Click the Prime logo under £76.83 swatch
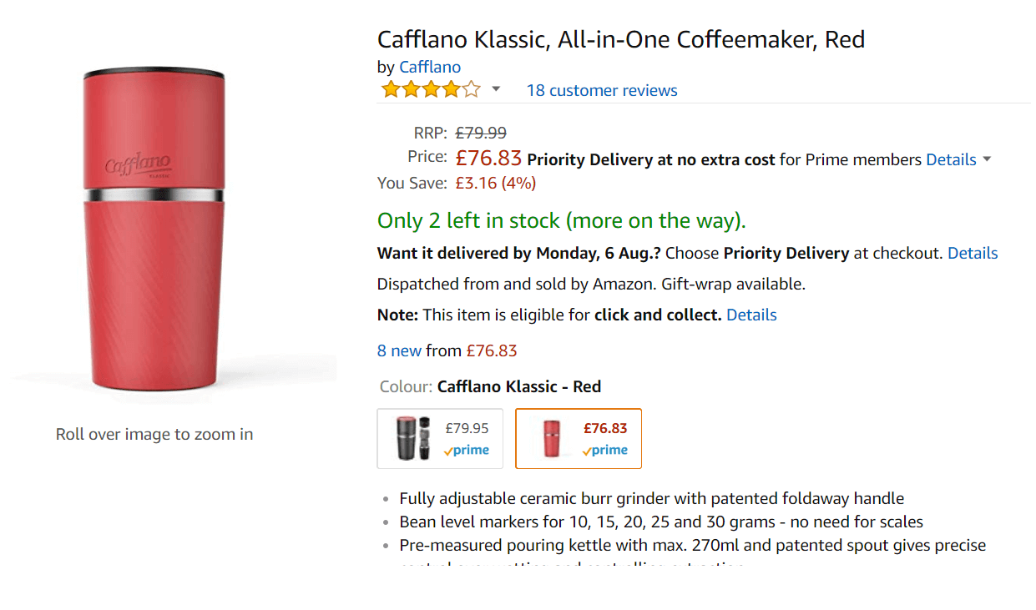The image size is (1036, 610). (x=605, y=450)
